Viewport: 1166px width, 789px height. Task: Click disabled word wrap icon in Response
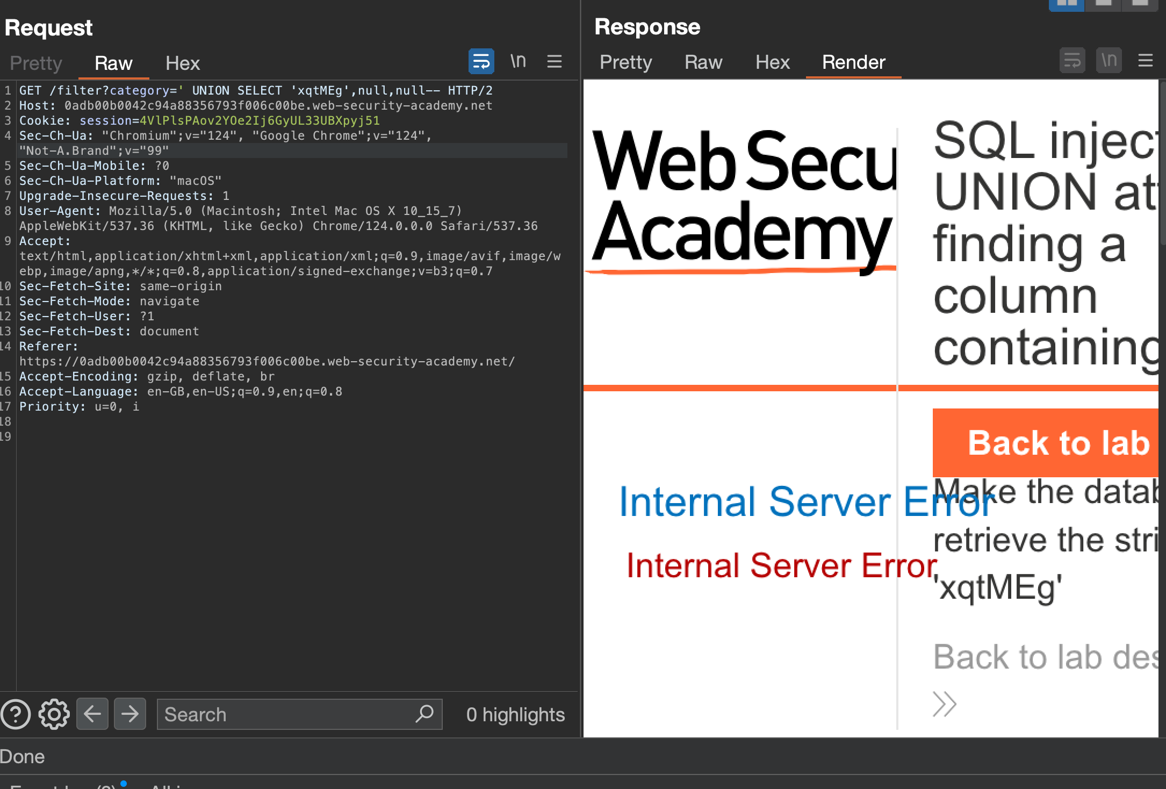1072,61
